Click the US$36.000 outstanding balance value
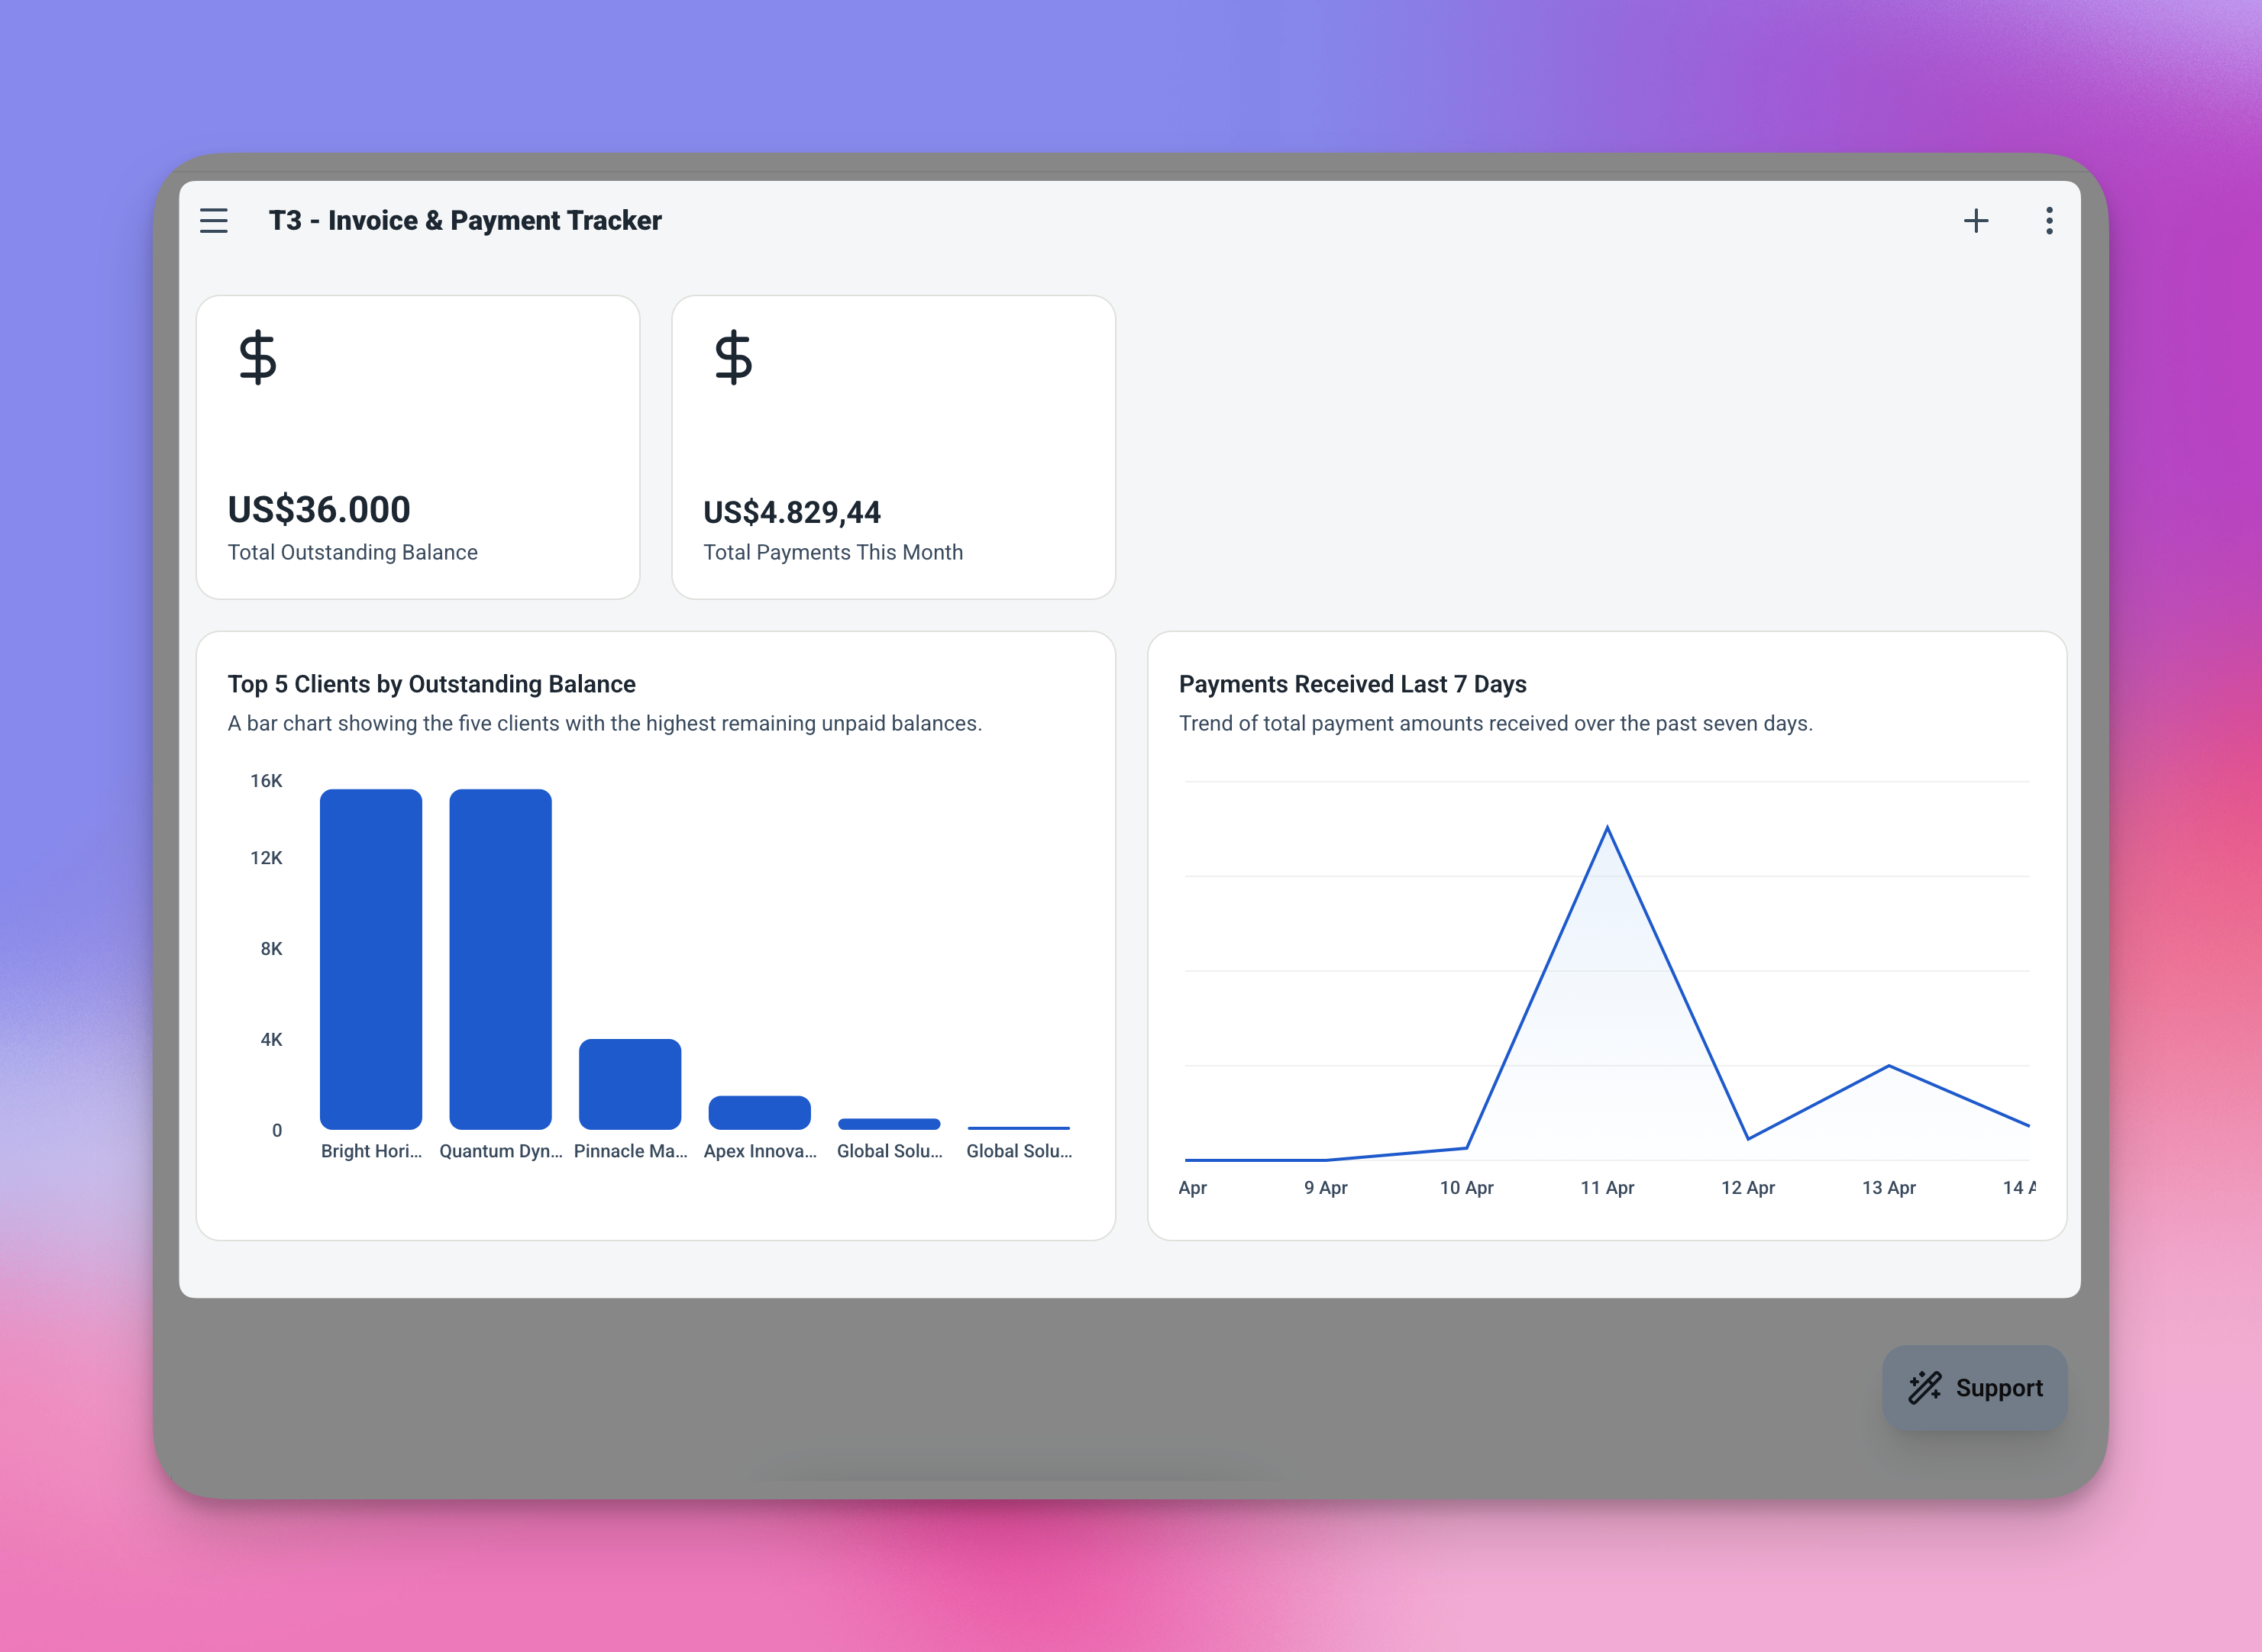 coord(319,510)
